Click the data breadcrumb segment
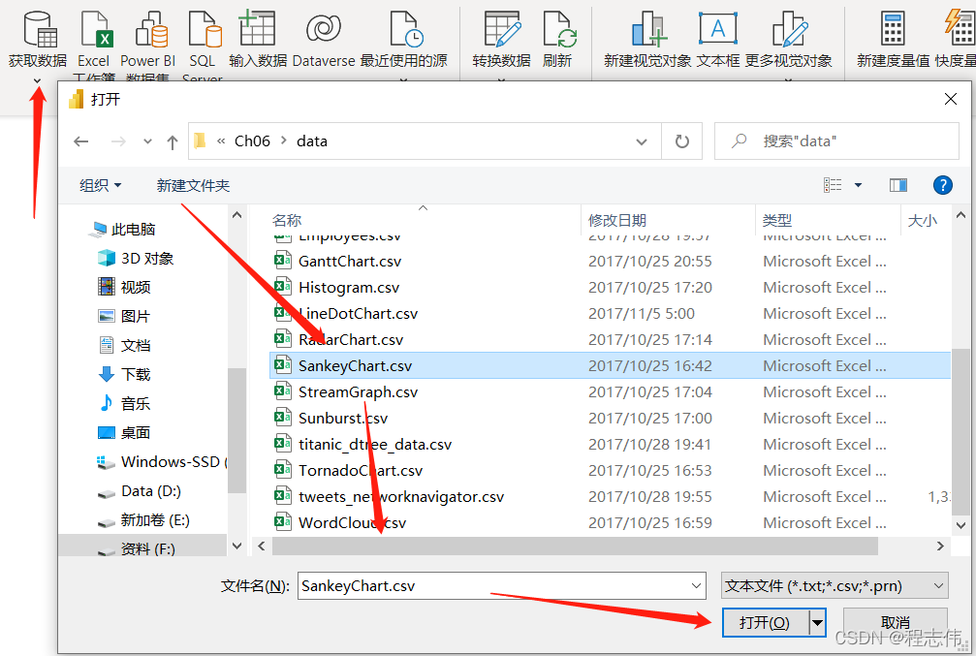 coord(312,141)
